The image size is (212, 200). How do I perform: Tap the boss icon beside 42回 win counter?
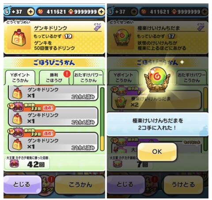click(14, 163)
